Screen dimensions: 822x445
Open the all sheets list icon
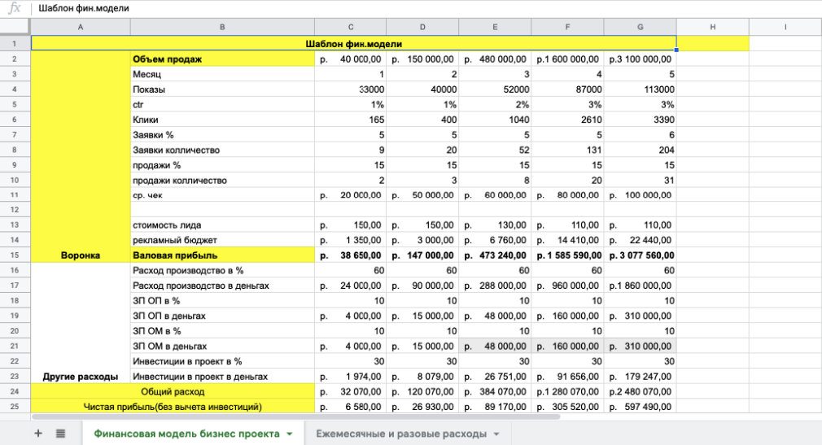(x=60, y=434)
